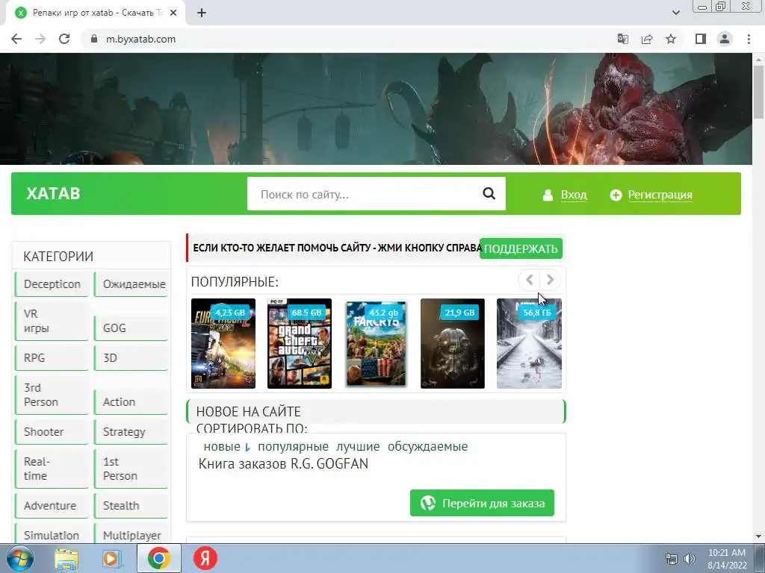The width and height of the screenshot is (765, 573).
Task: Click the address bar URL m.byxatab.com
Action: [x=140, y=39]
